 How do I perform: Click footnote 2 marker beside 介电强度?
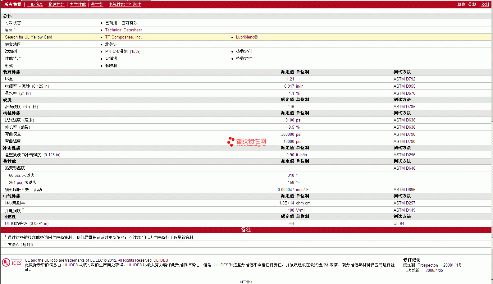point(23,209)
